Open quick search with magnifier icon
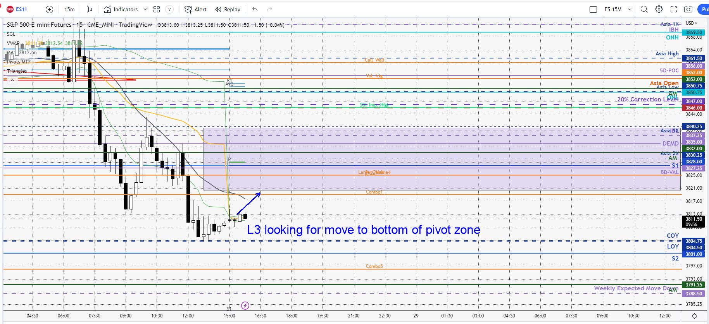This screenshot has height=324, width=709. click(644, 9)
